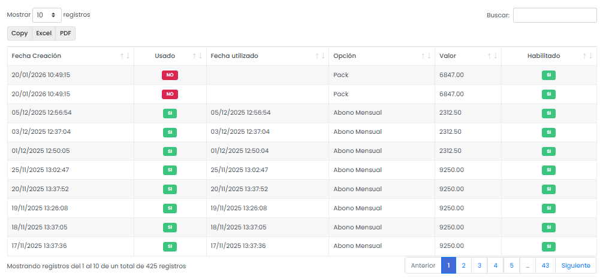The height and width of the screenshot is (279, 600).
Task: Go to pagination page 3
Action: (x=479, y=266)
